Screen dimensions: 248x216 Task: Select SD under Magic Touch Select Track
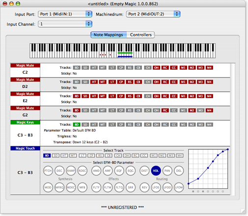point(55,156)
